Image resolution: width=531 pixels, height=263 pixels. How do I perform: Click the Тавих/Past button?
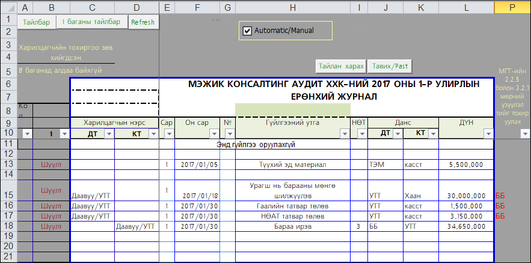click(x=390, y=65)
